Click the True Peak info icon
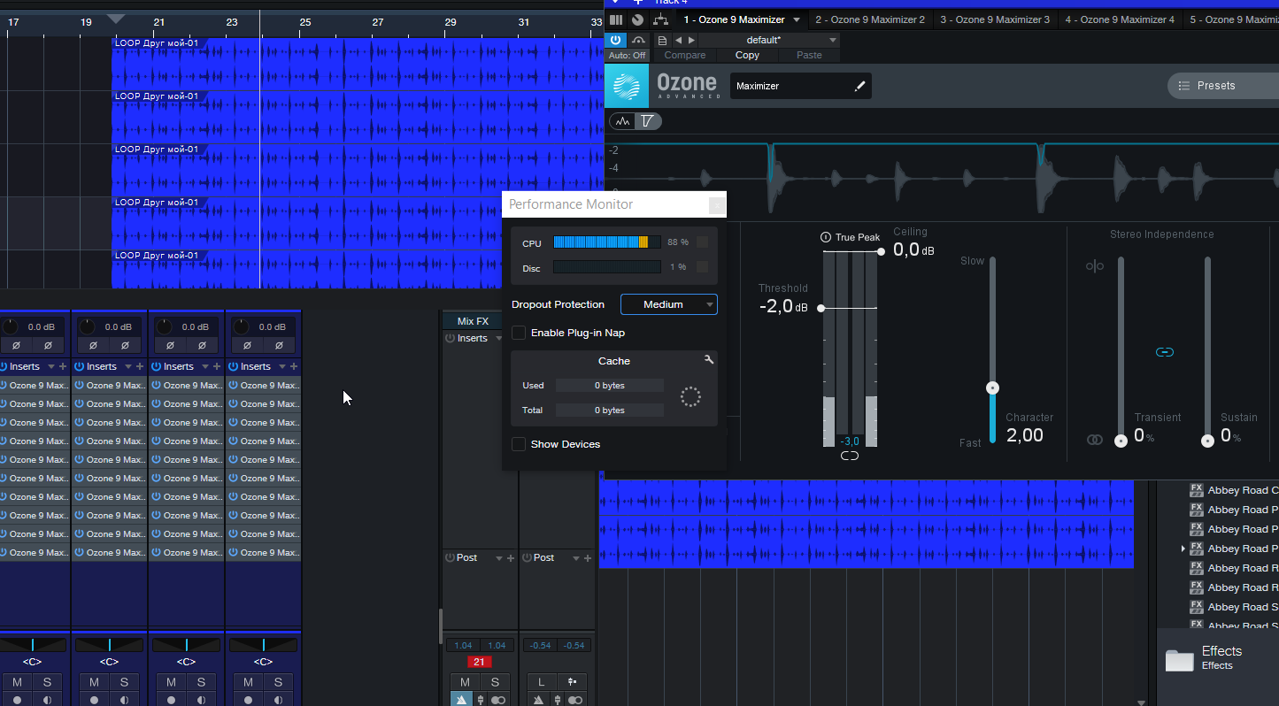Viewport: 1279px width, 706px height. [x=826, y=237]
